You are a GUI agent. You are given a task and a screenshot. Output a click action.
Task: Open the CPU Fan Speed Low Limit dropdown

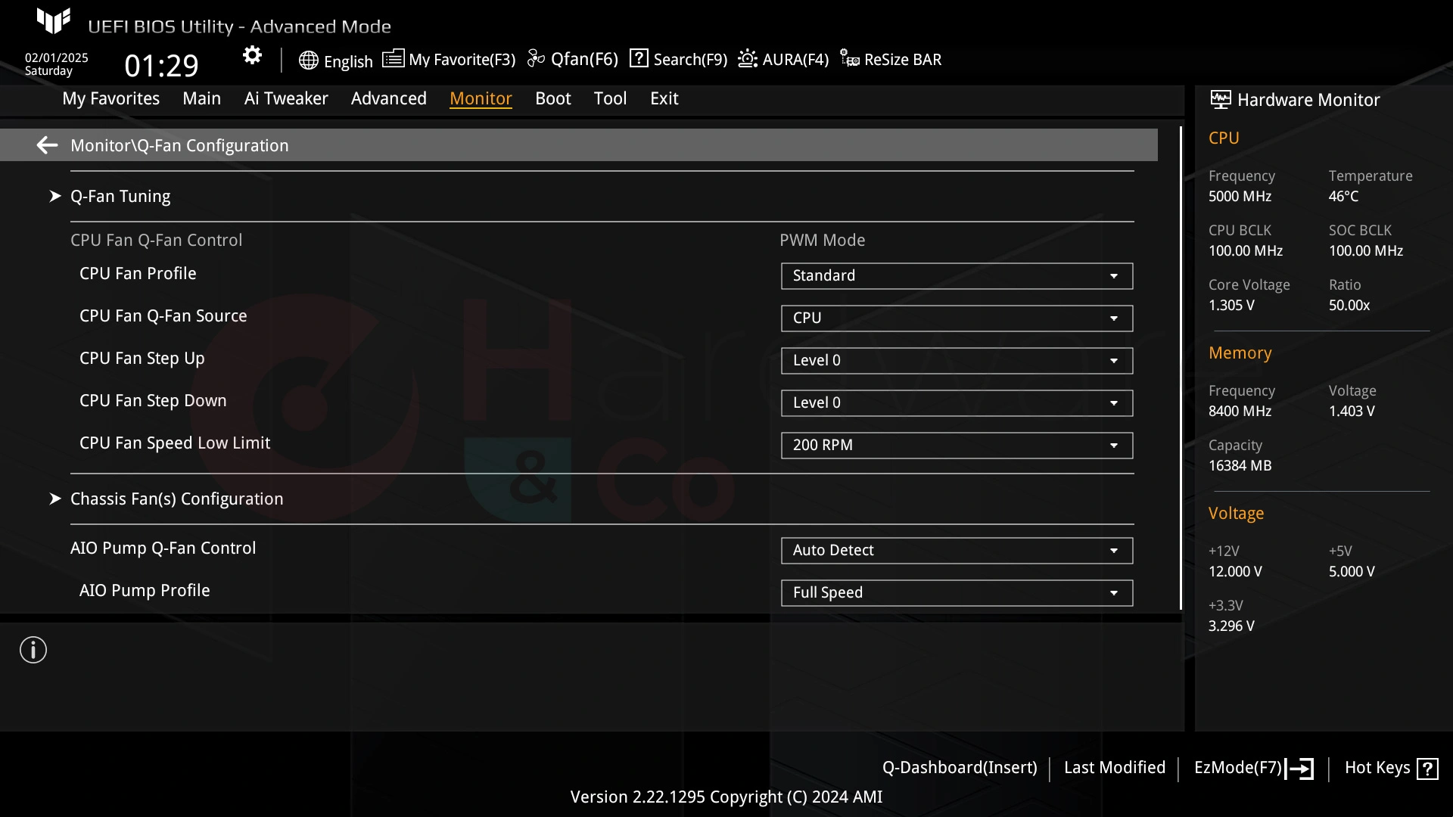(x=957, y=446)
